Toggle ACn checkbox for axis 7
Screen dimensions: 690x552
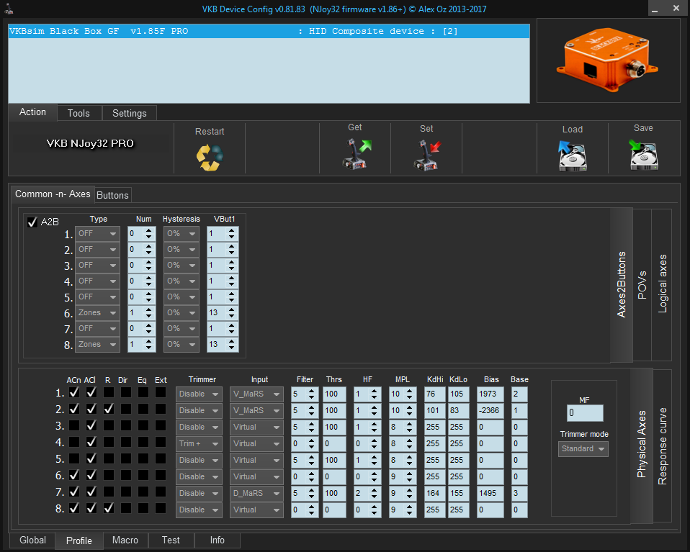(x=74, y=492)
